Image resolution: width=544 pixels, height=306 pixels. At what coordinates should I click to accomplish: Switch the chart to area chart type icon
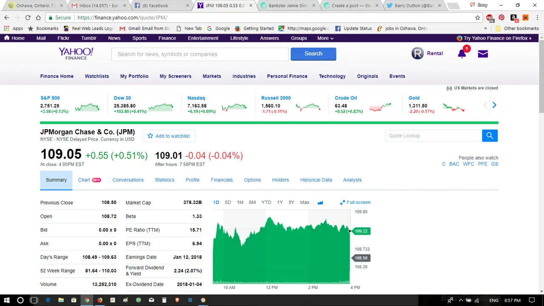point(320,203)
